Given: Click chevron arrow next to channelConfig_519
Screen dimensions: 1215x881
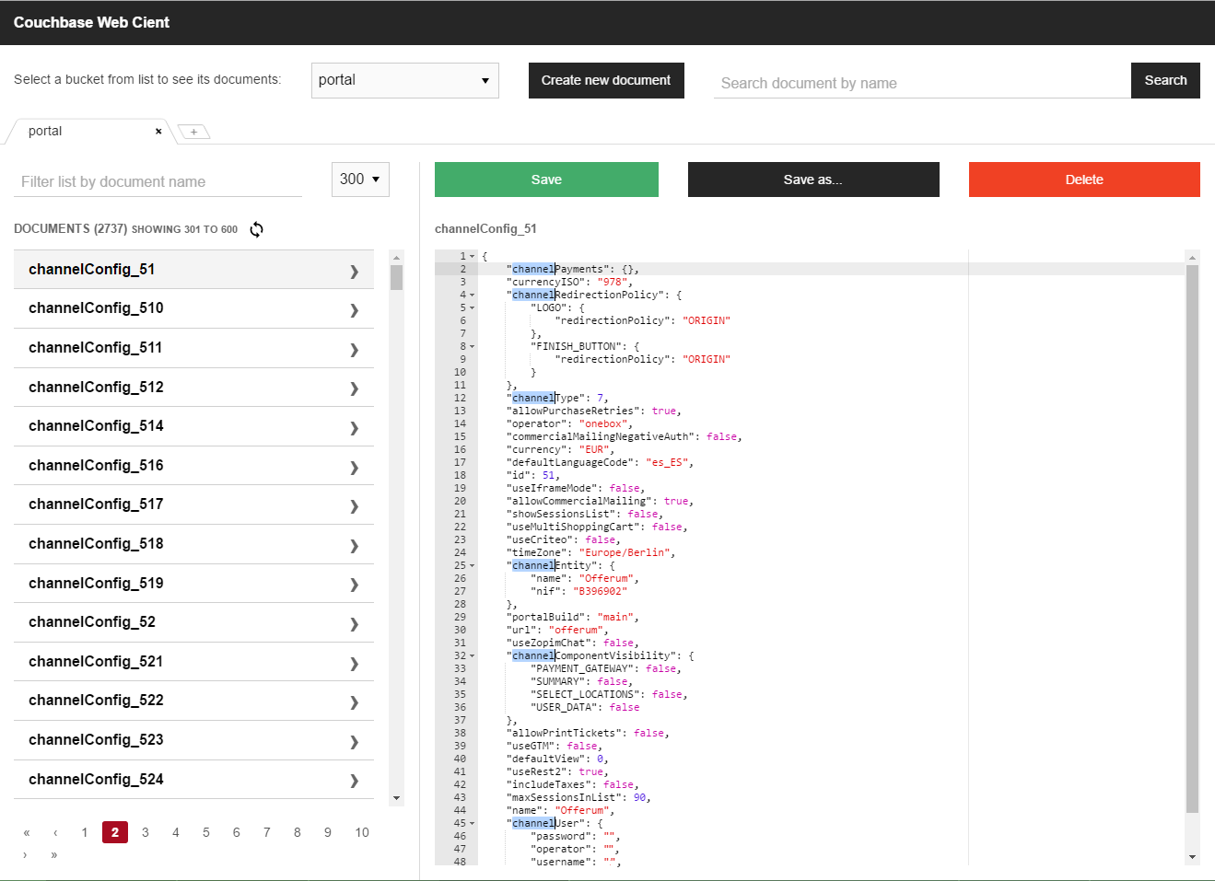Looking at the screenshot, I should (354, 585).
